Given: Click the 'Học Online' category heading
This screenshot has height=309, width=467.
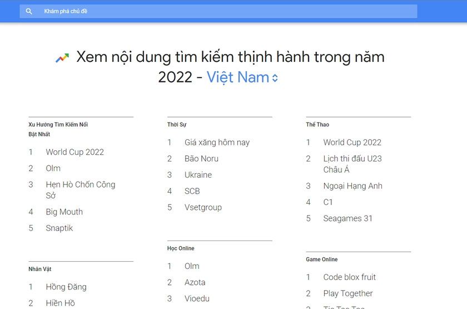Looking at the screenshot, I should pyautogui.click(x=181, y=248).
